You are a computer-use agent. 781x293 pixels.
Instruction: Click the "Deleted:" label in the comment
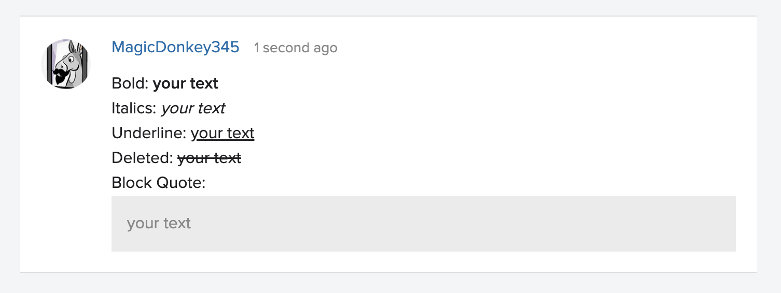142,158
